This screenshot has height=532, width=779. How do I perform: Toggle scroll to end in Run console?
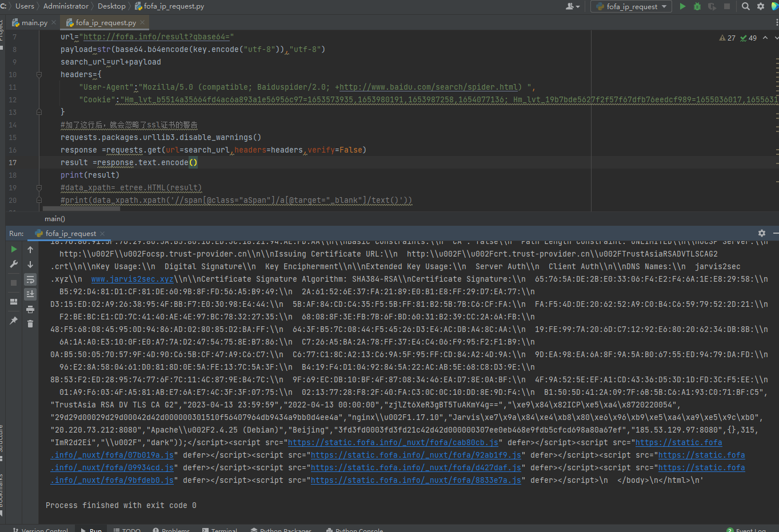click(30, 294)
